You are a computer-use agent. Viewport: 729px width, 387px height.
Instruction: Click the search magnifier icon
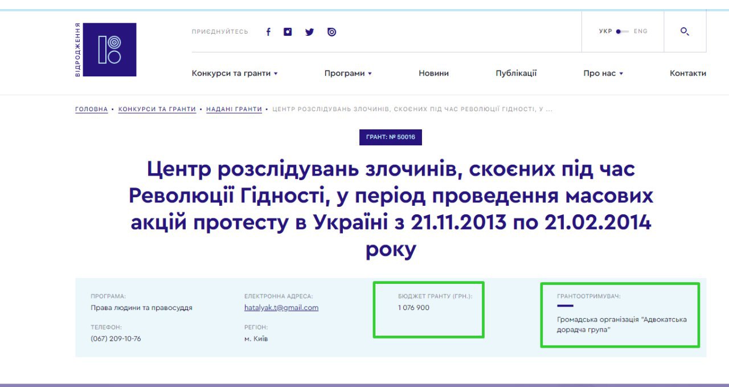point(685,31)
